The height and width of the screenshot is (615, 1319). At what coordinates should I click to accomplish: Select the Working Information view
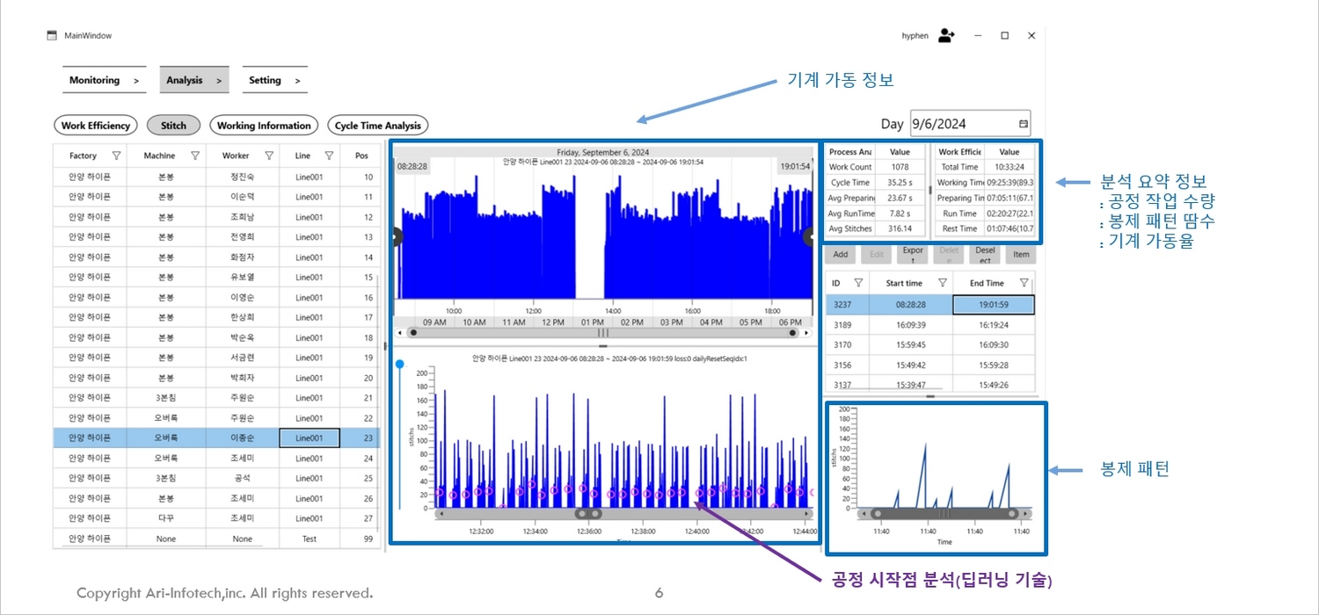[x=264, y=126]
